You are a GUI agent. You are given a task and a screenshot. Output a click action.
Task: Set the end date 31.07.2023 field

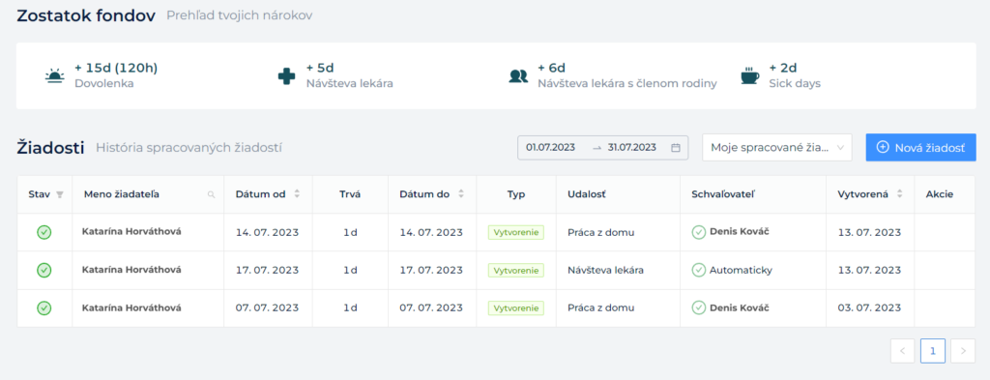pos(632,148)
